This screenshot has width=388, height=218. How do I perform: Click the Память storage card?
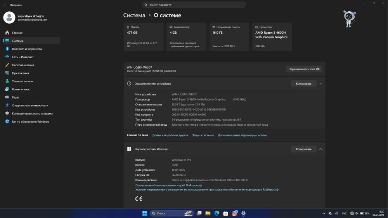144,37
